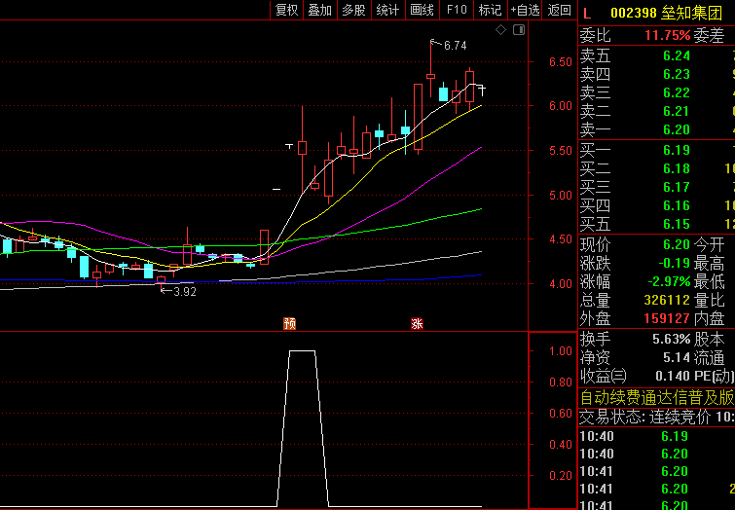Click 涨跌 value -0.19

675,264
